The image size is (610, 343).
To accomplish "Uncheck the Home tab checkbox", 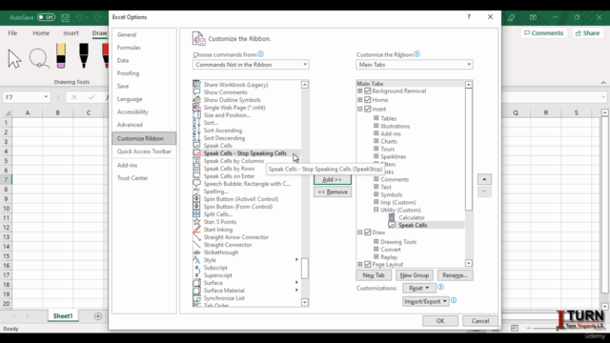I will coord(368,100).
